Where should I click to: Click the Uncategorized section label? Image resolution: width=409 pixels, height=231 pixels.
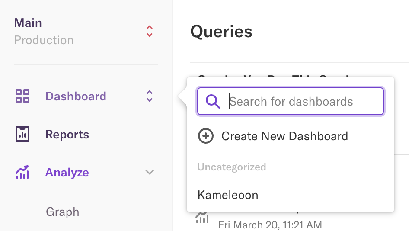pos(232,167)
